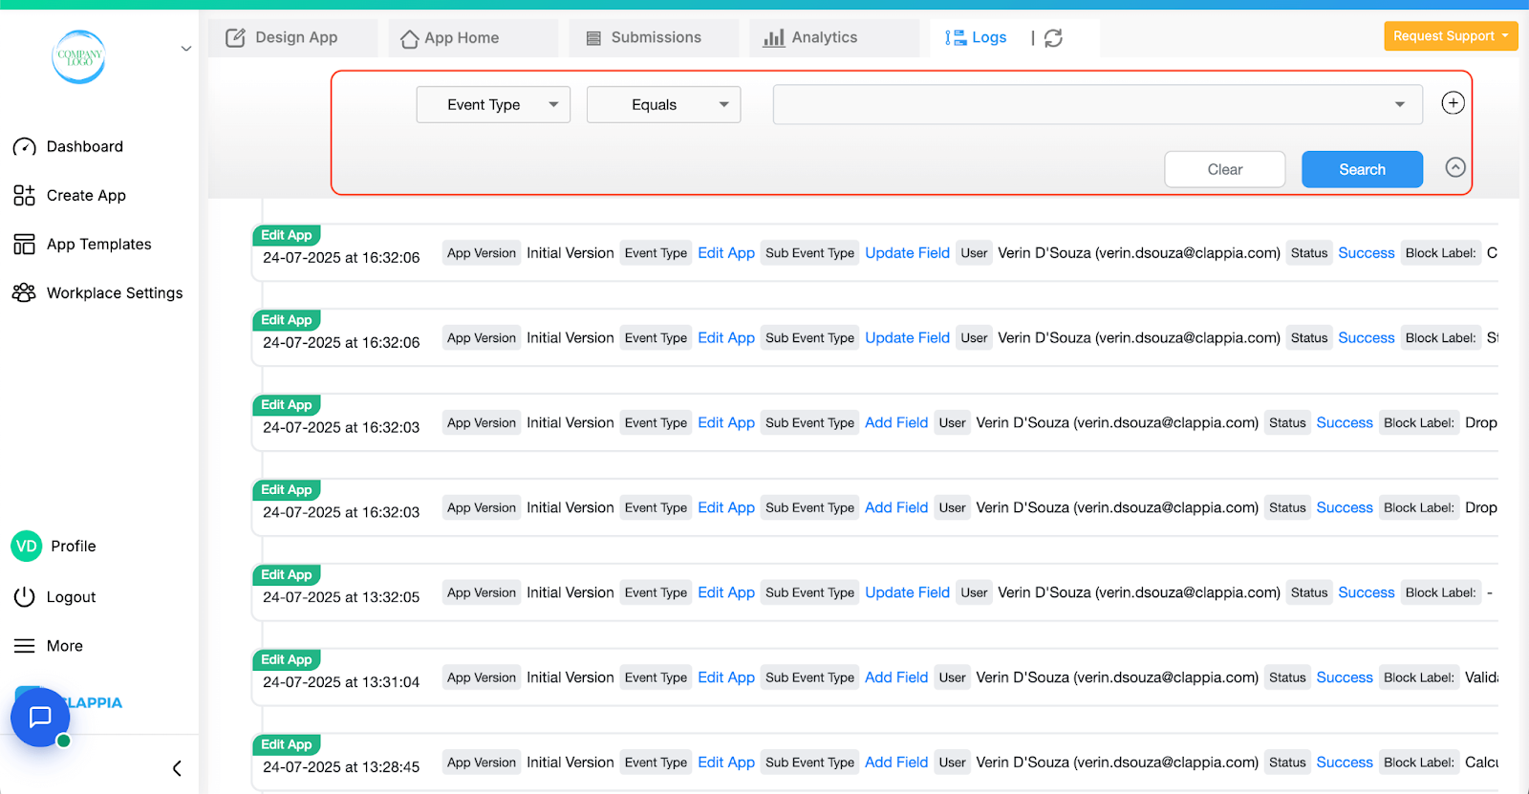Click Success status in 13:32:05 row
The image size is (1529, 794).
pyautogui.click(x=1367, y=592)
